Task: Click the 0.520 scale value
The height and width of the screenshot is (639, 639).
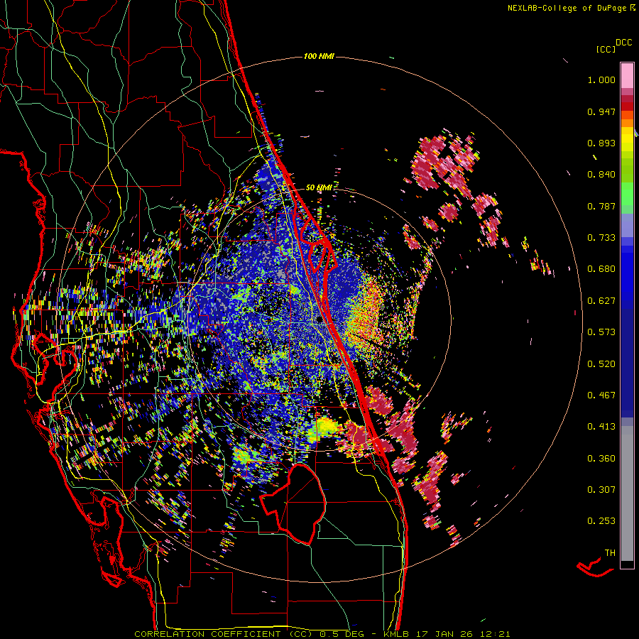Action: [x=601, y=364]
